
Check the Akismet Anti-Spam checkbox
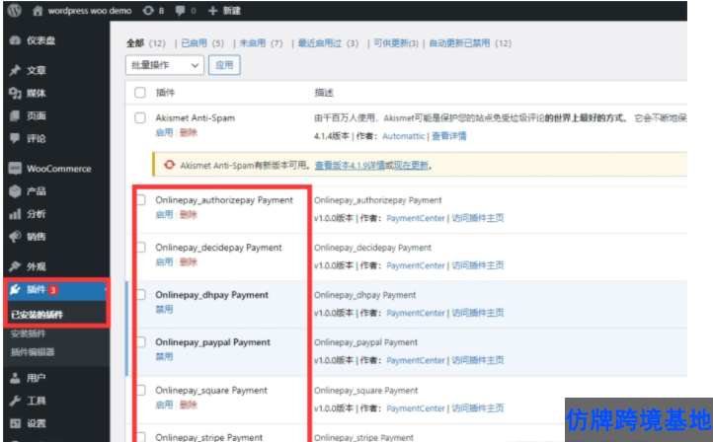pos(140,118)
